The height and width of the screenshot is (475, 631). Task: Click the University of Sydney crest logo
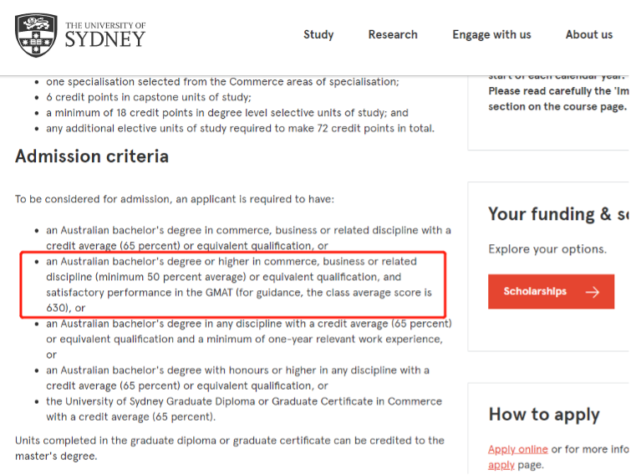point(36,35)
